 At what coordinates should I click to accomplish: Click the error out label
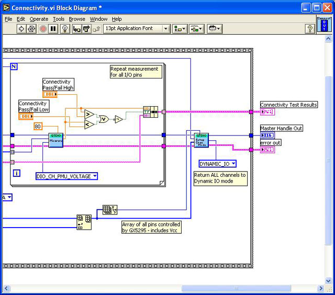coord(271,143)
